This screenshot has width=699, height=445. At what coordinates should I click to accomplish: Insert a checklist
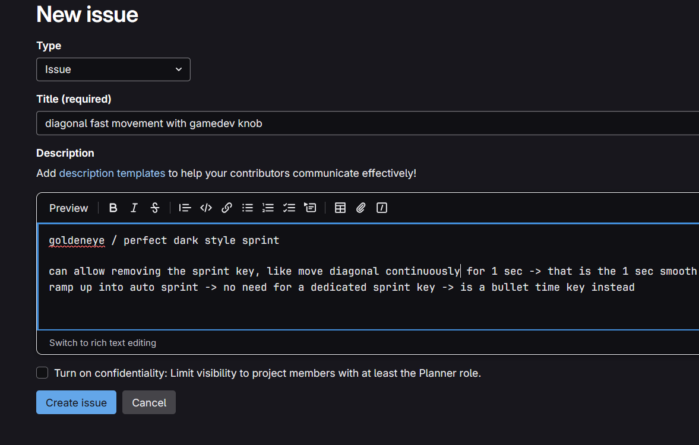point(289,208)
